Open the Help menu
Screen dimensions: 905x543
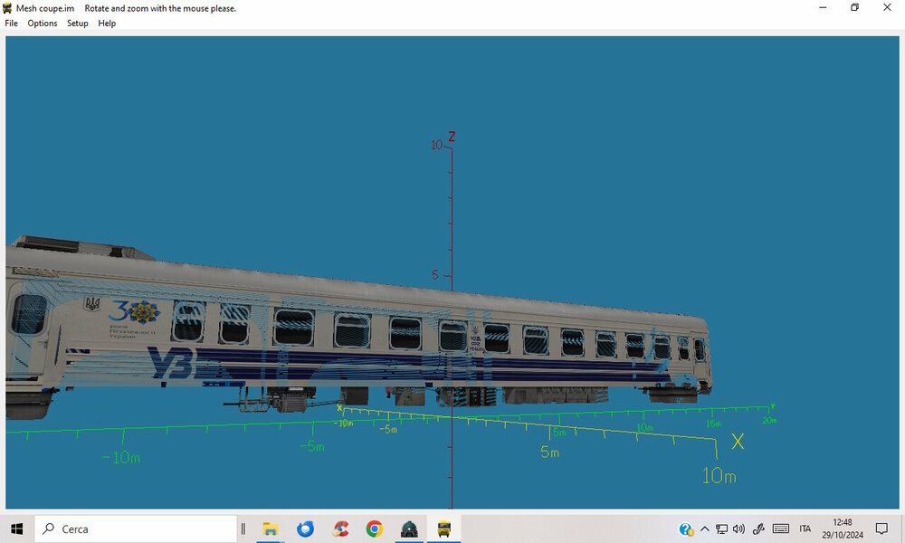pyautogui.click(x=107, y=24)
